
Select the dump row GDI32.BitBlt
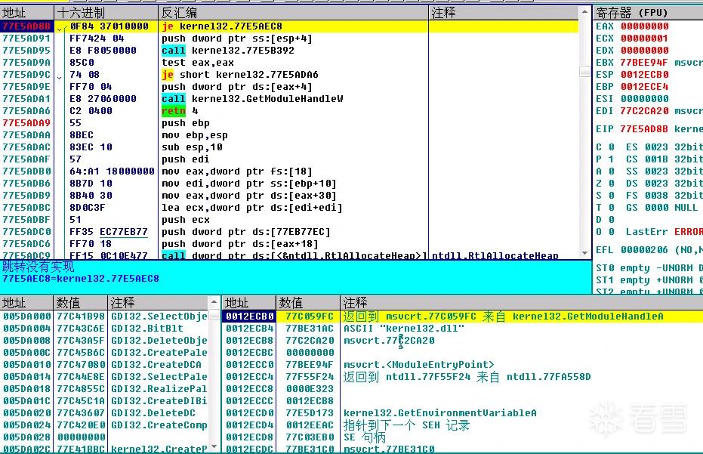pos(104,329)
